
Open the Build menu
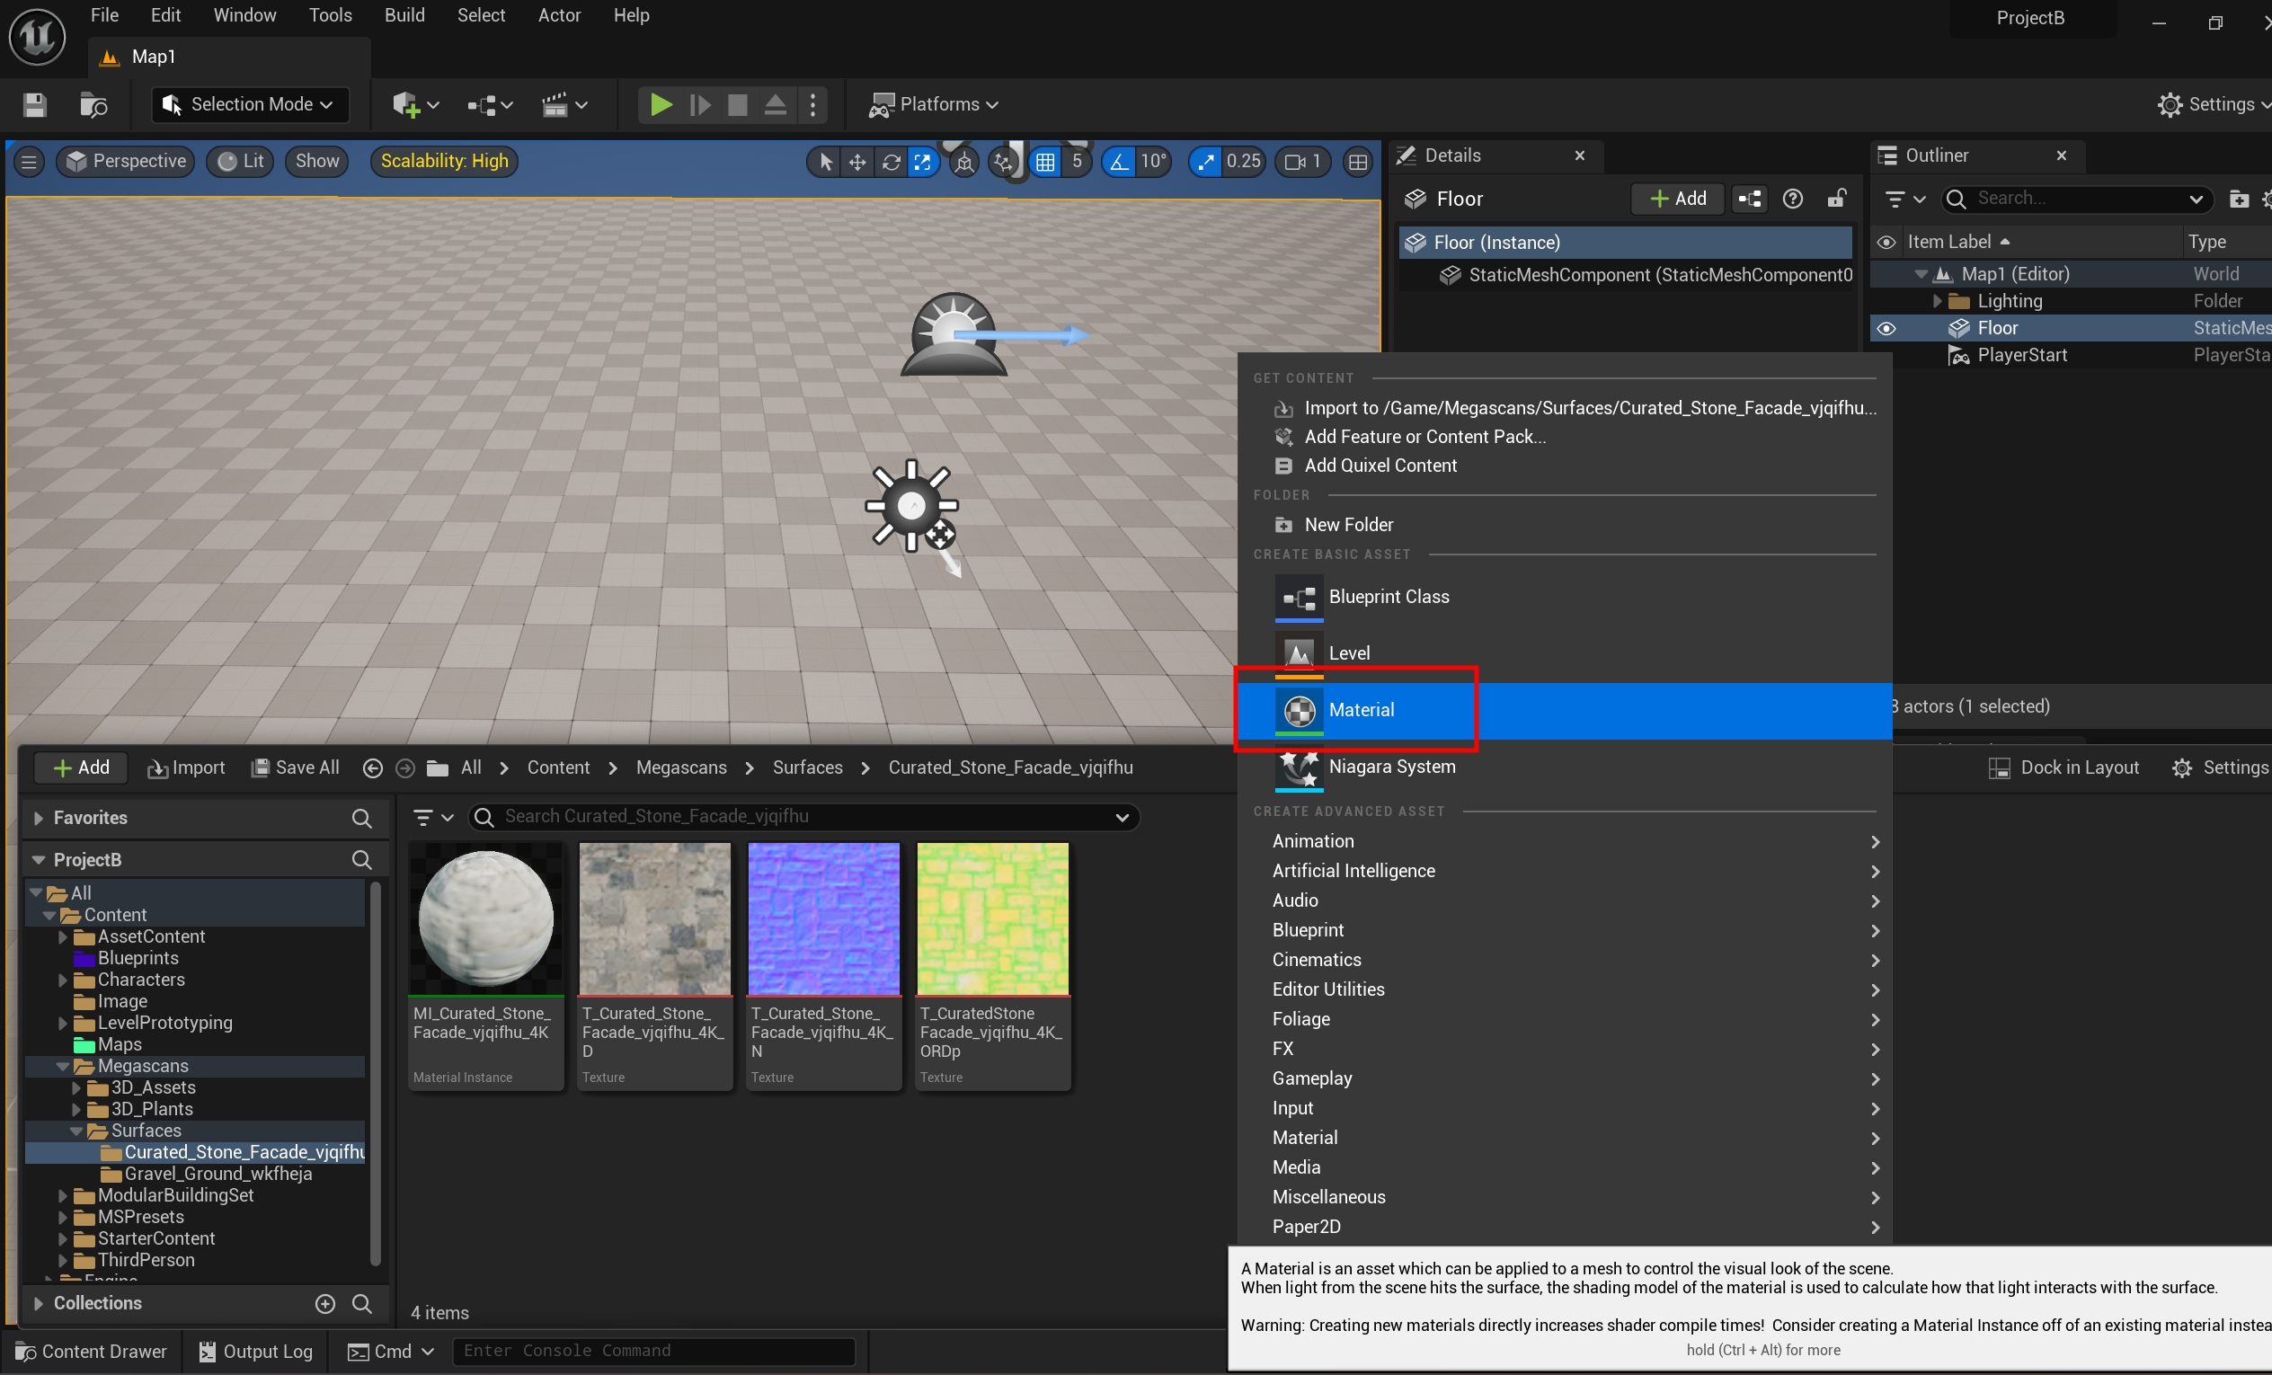[x=404, y=15]
